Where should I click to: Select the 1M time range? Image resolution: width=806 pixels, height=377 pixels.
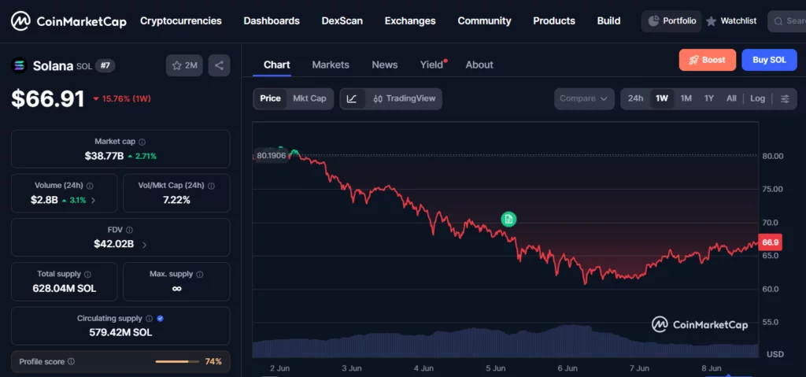tap(686, 98)
